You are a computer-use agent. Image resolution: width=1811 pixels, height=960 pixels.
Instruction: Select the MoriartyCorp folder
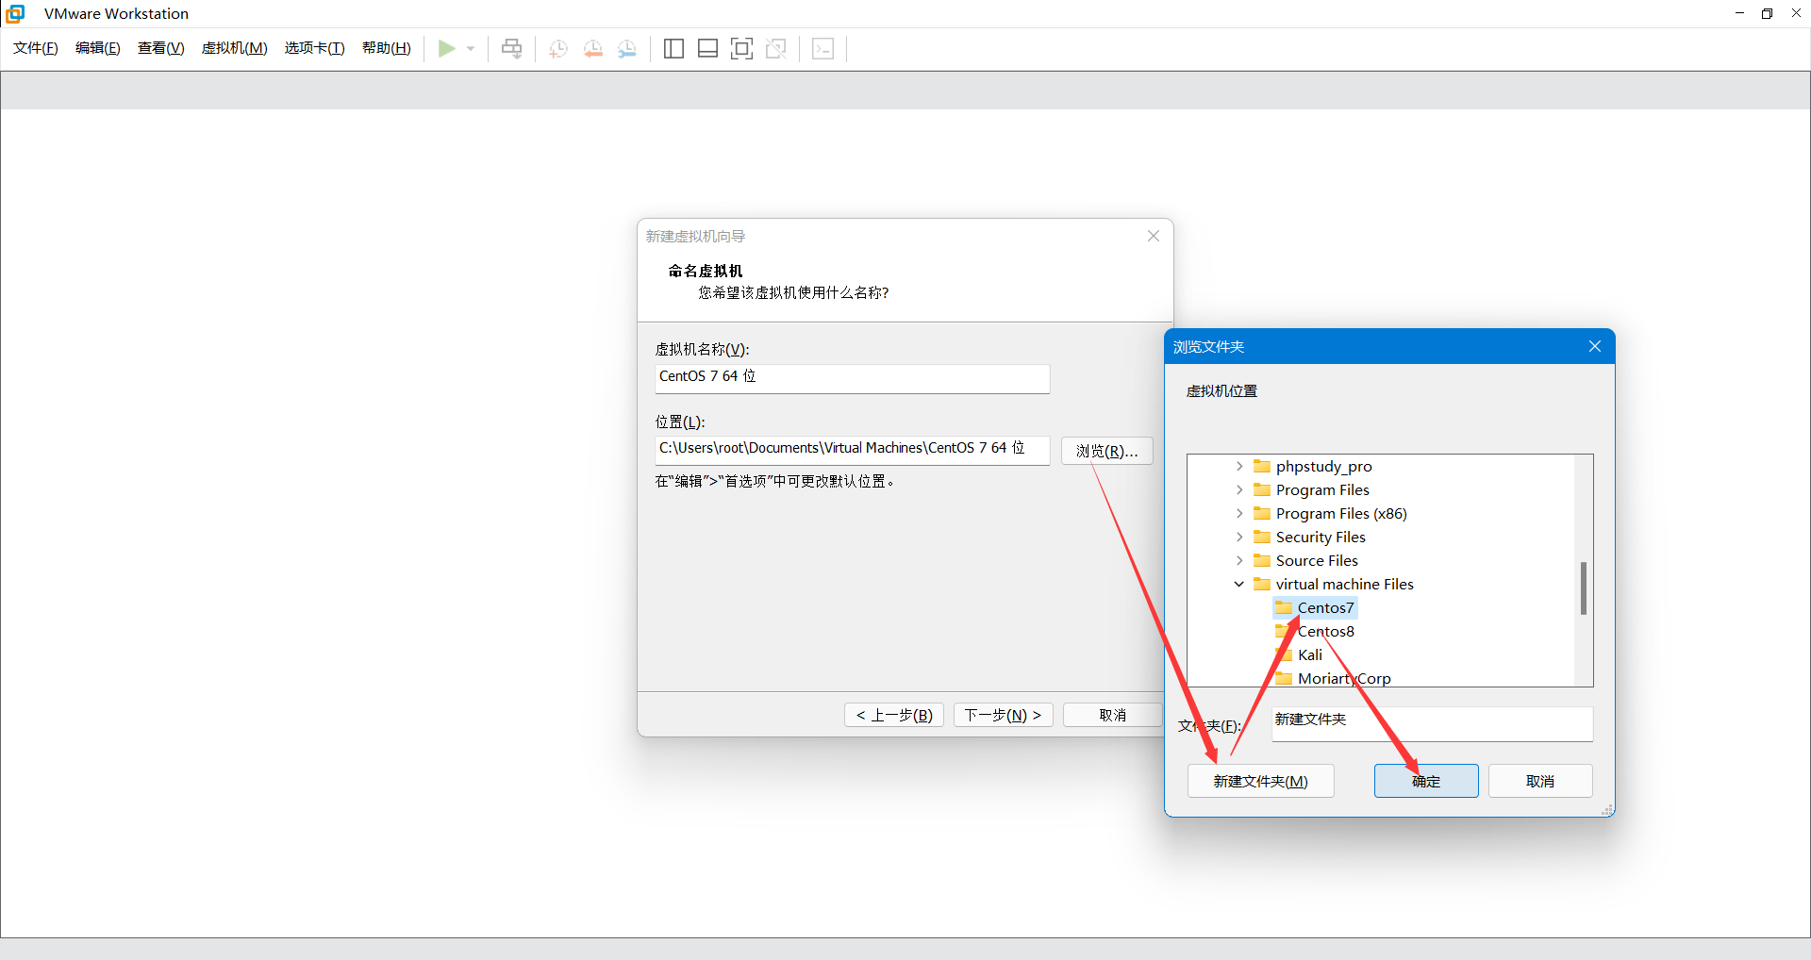pyautogui.click(x=1333, y=678)
